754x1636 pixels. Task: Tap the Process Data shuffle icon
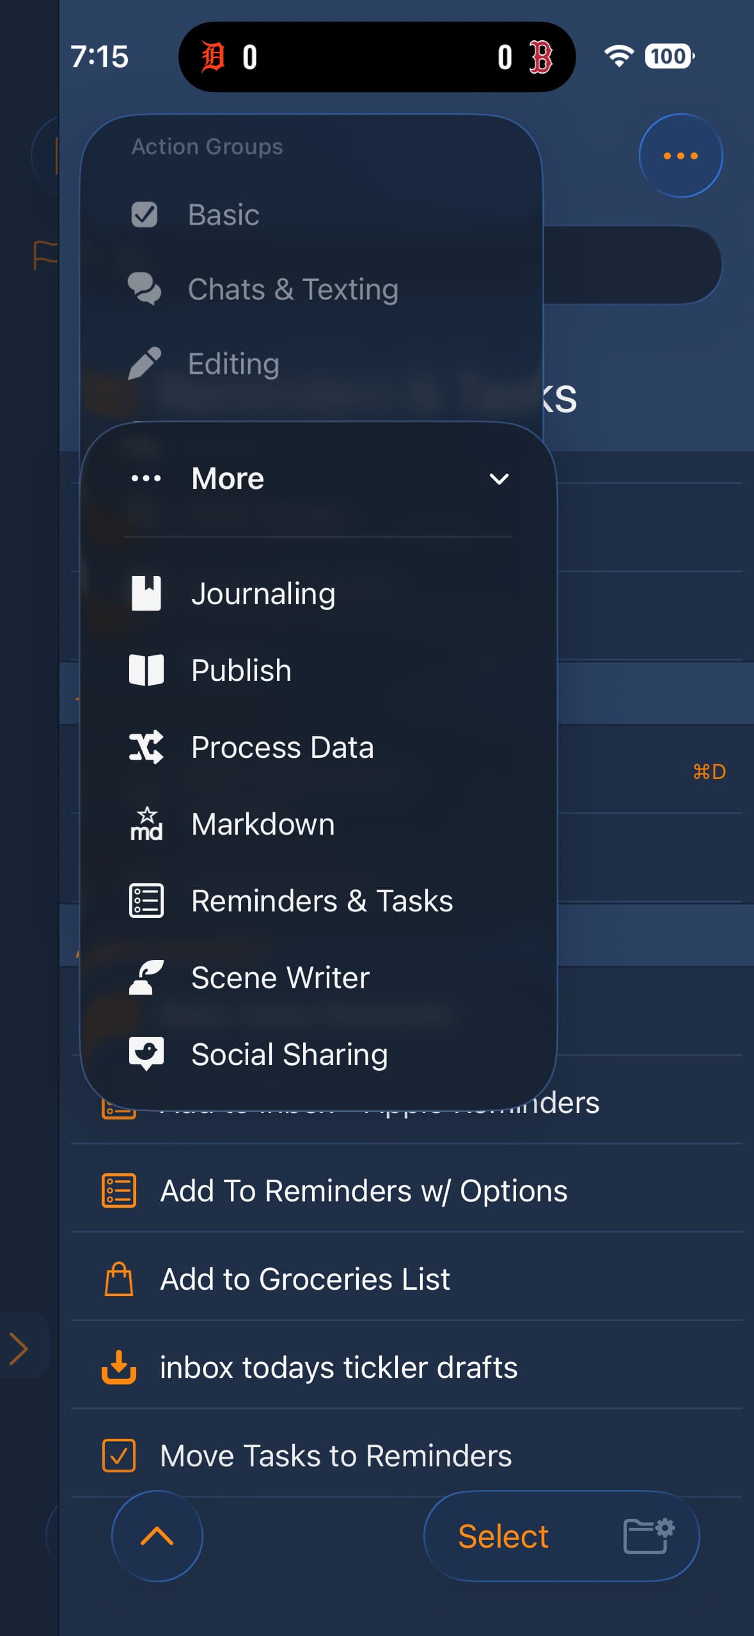(146, 747)
